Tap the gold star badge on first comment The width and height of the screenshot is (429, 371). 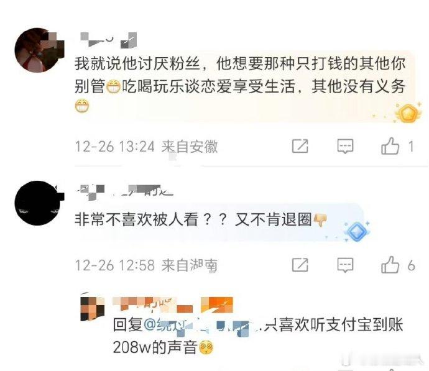point(408,112)
